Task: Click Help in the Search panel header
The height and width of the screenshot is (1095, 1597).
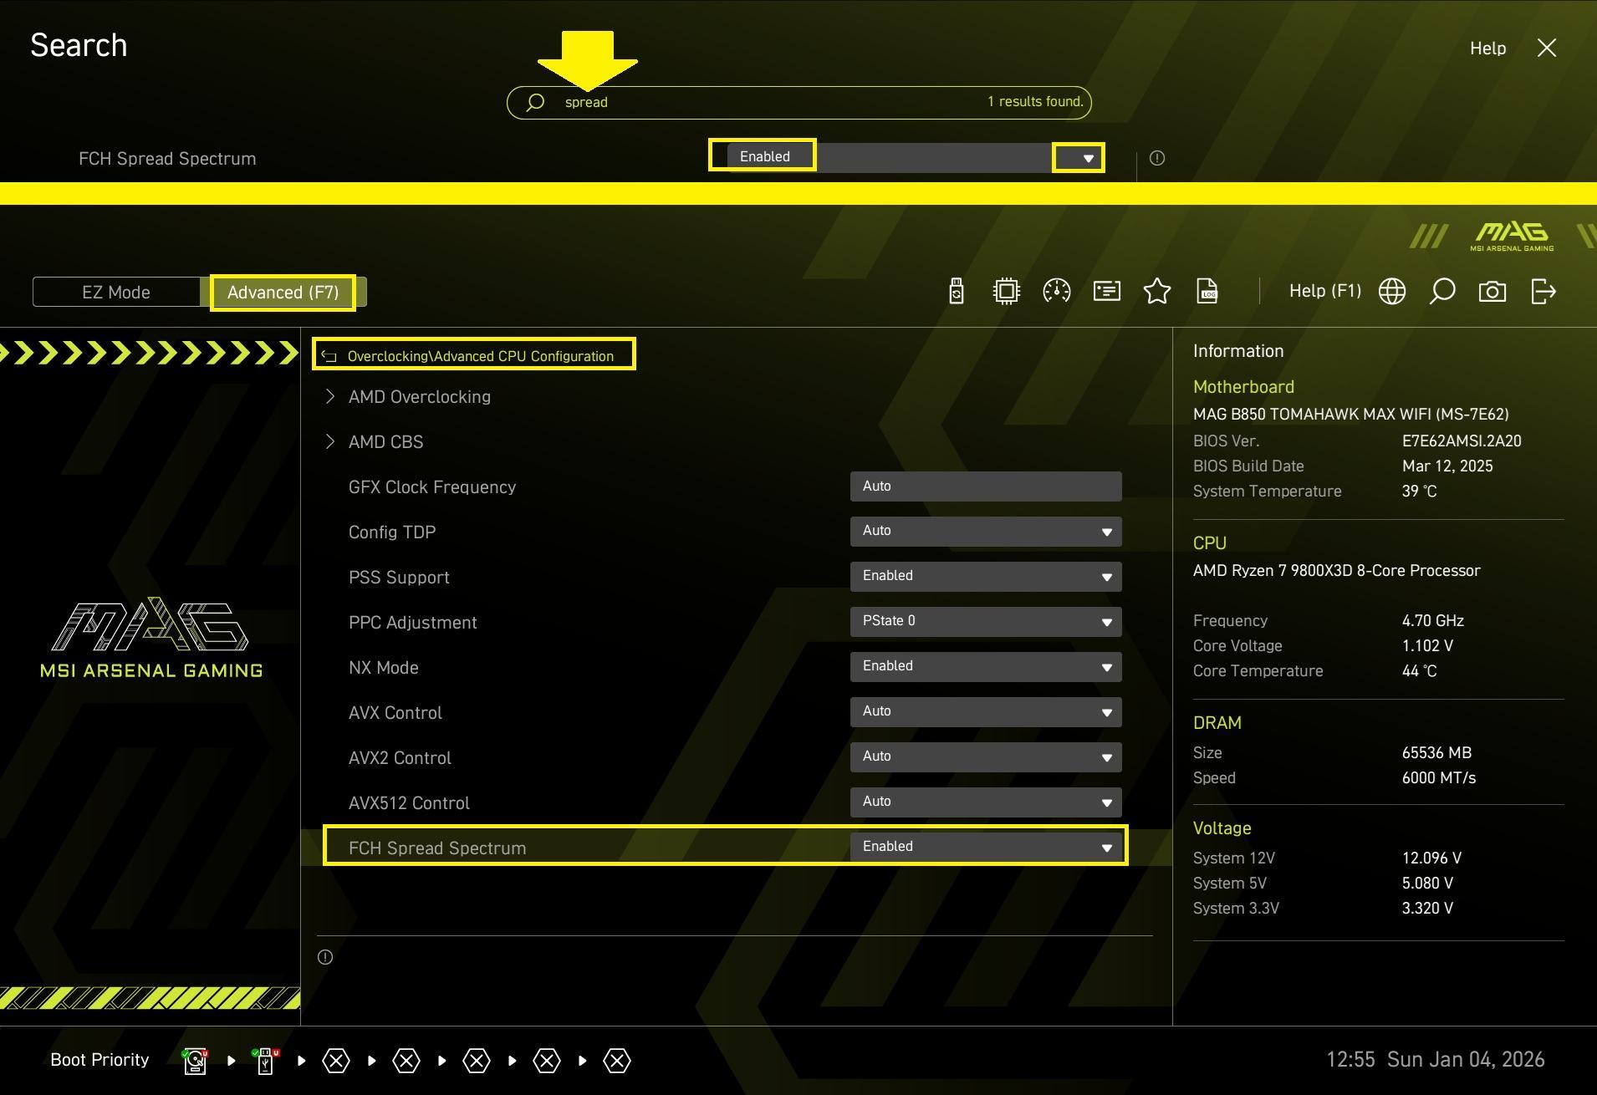Action: [1488, 48]
